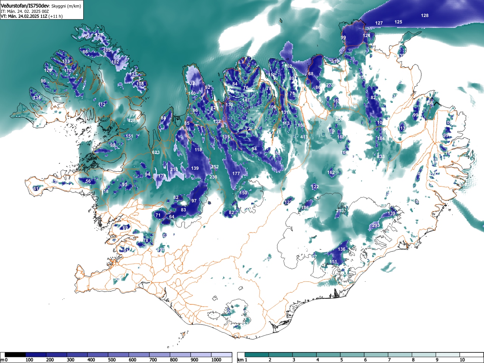The width and height of the screenshot is (484, 363).
Task: Select the dark navy 100–200 m legend swatch
Action: pos(36,355)
